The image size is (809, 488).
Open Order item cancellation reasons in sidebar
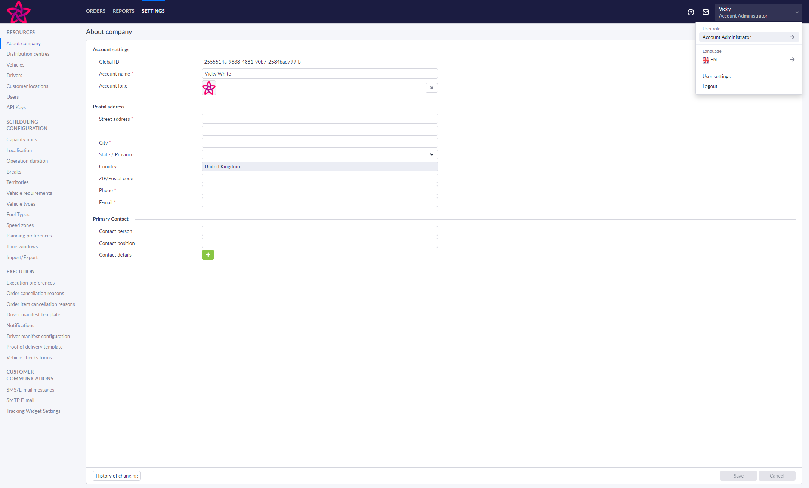click(41, 304)
